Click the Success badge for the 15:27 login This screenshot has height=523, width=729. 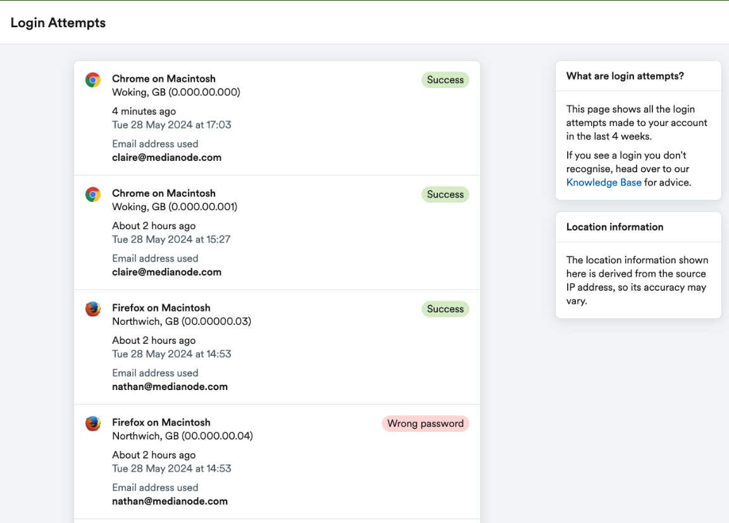coord(445,194)
